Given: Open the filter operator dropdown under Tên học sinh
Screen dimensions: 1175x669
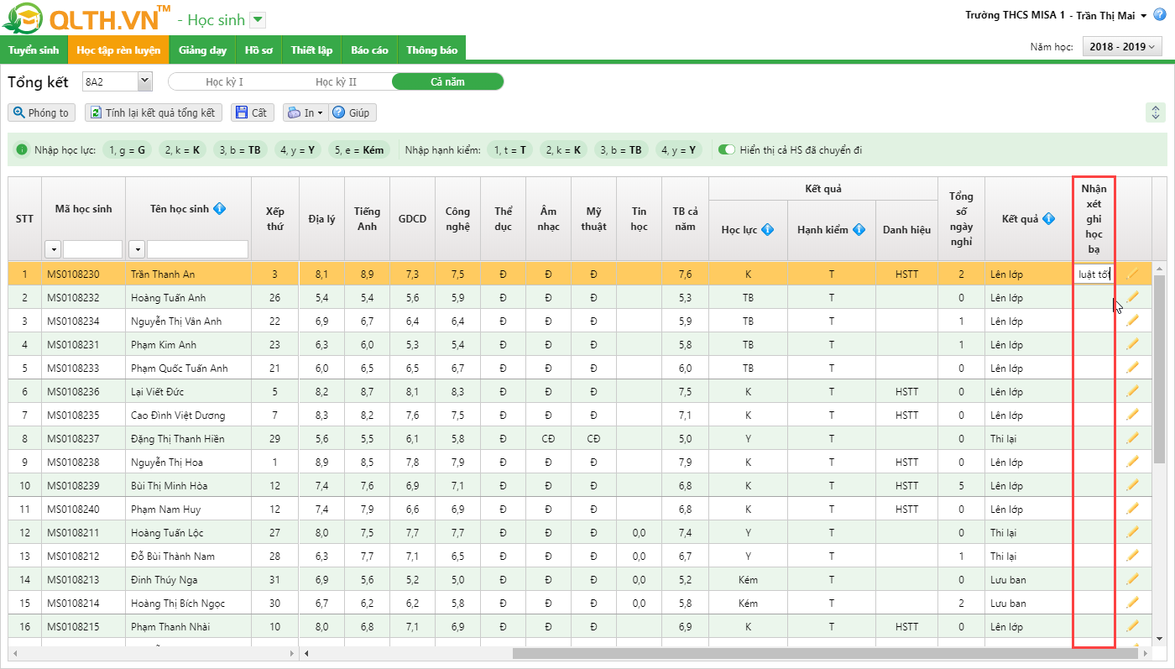Looking at the screenshot, I should coord(137,249).
